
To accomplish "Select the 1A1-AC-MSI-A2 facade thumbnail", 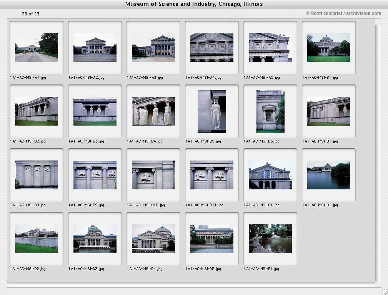I will [x=95, y=47].
